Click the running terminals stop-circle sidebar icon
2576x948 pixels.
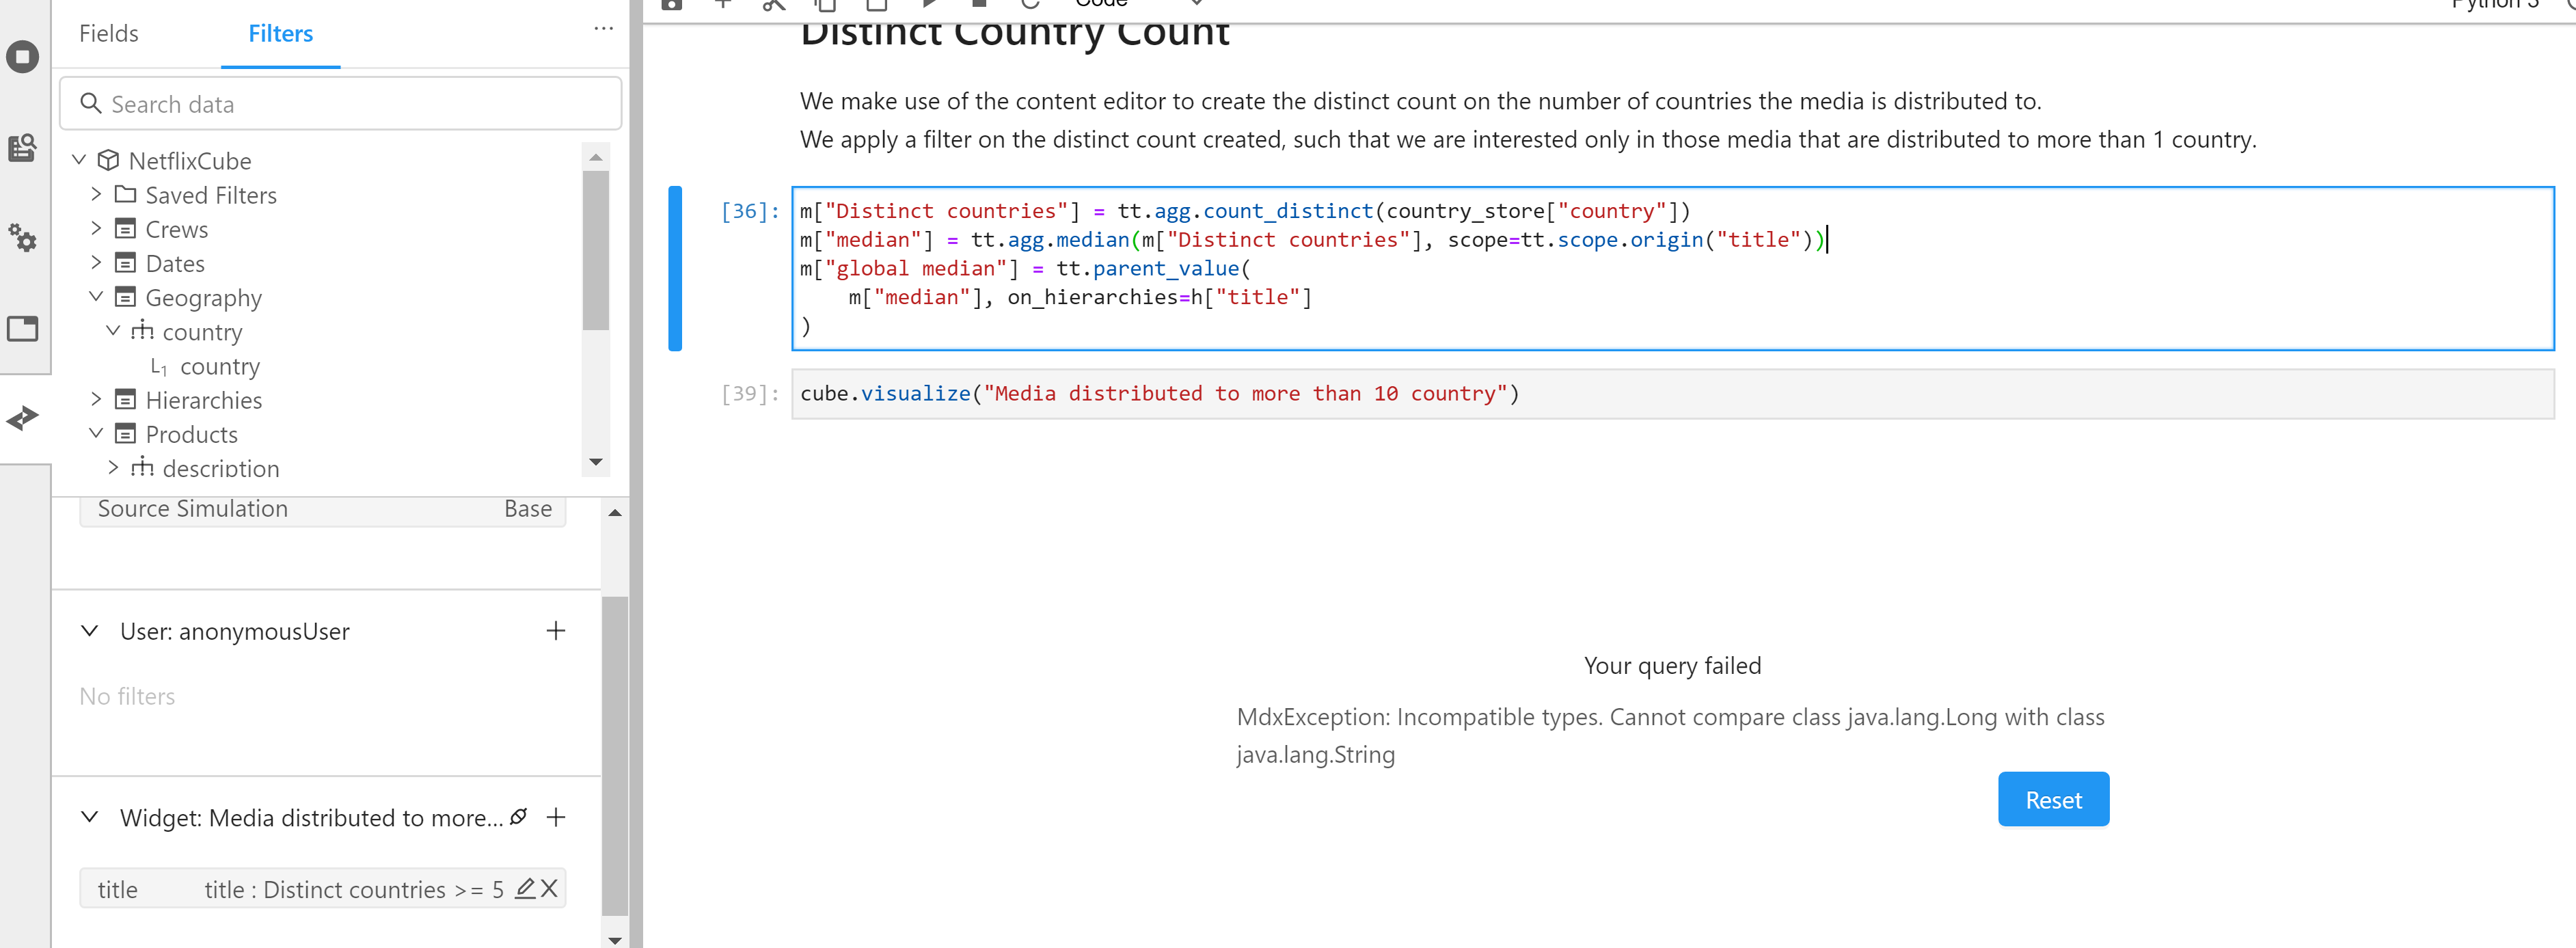point(22,56)
